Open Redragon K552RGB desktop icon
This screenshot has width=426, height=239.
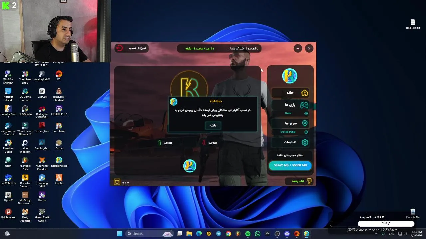click(42, 112)
